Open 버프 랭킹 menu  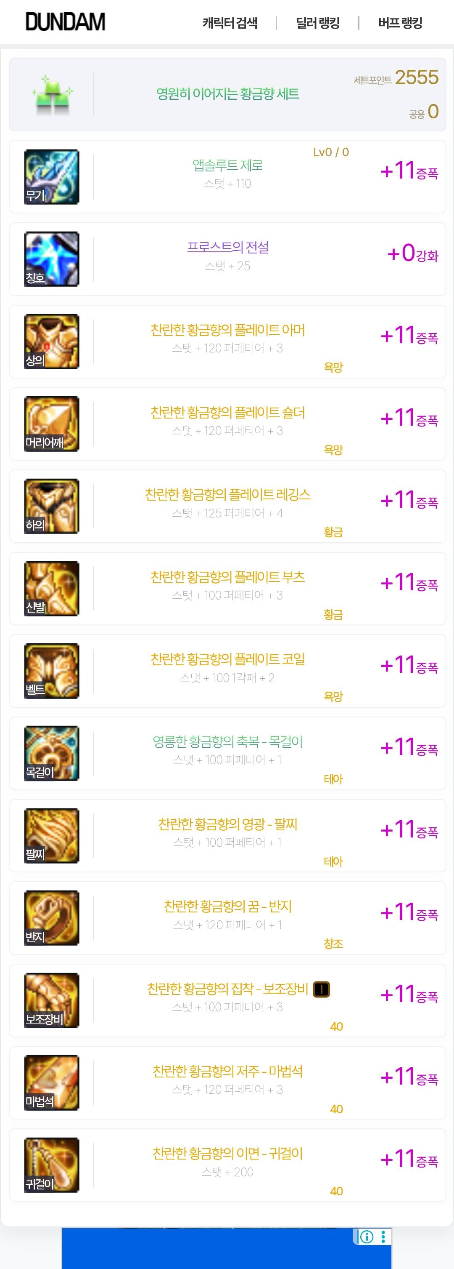tap(400, 23)
